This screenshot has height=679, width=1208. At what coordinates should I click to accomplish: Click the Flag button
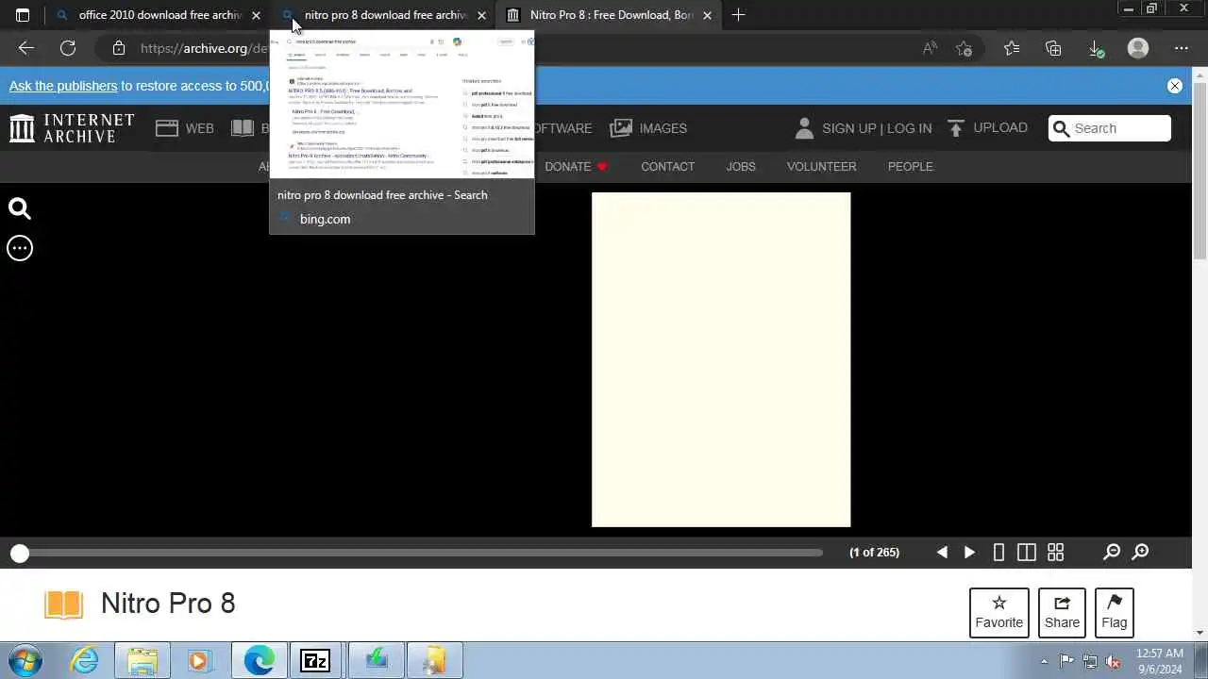(1114, 612)
